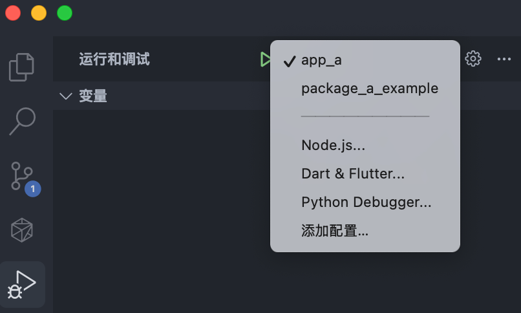Image resolution: width=521 pixels, height=313 pixels.
Task: Click the Source Control badge showing 1
Action: click(x=33, y=189)
